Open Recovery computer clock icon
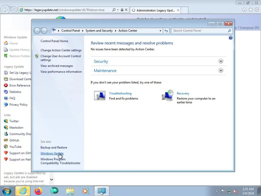This screenshot has width=261, height=196. pos(168,95)
